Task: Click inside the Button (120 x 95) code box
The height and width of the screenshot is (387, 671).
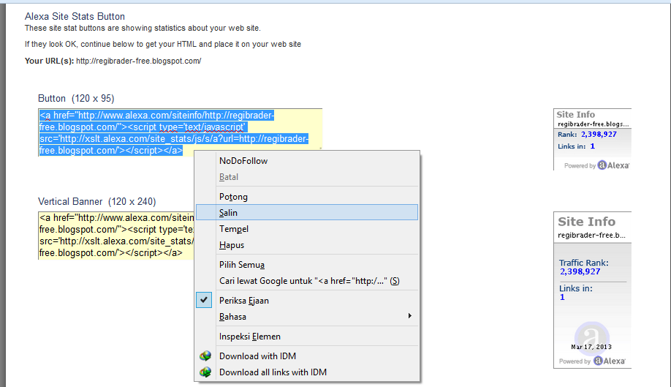Action: tap(180, 132)
